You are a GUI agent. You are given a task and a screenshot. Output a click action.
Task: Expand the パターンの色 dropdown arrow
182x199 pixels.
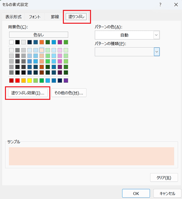(157, 35)
